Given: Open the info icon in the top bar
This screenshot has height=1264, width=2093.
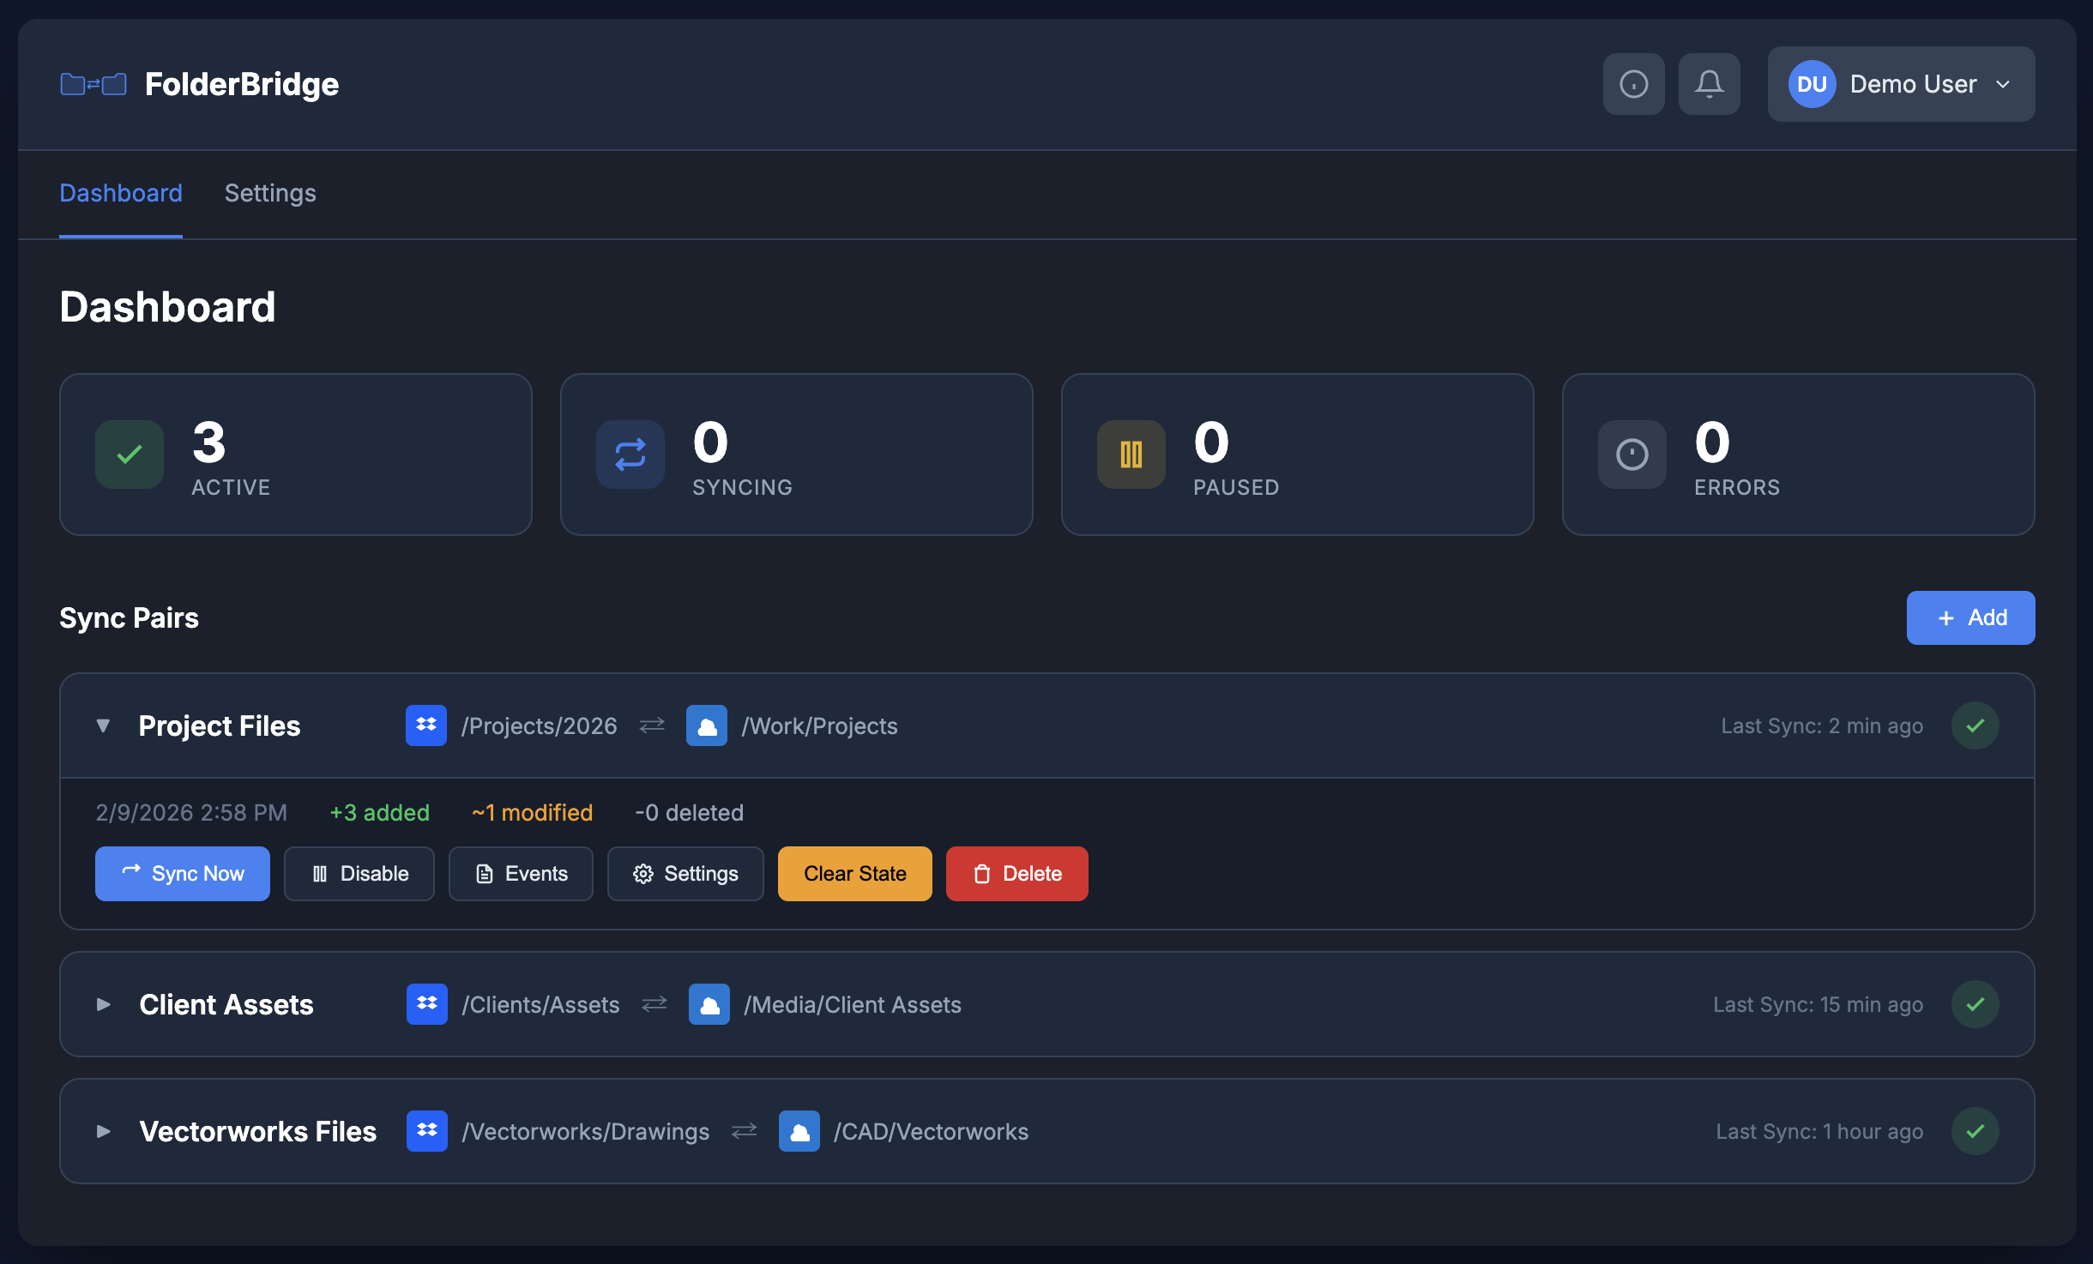Looking at the screenshot, I should tap(1632, 83).
